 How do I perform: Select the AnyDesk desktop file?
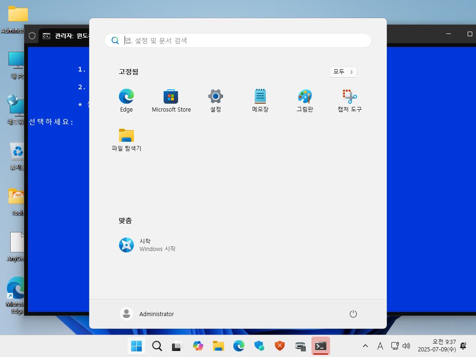coord(16,246)
